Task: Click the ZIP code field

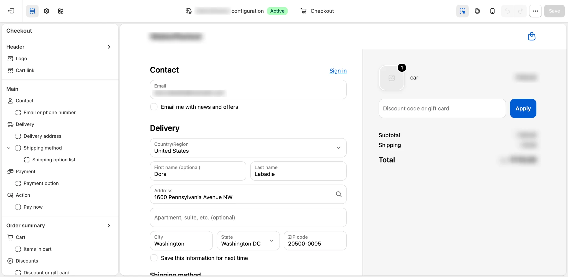Action: click(315, 241)
